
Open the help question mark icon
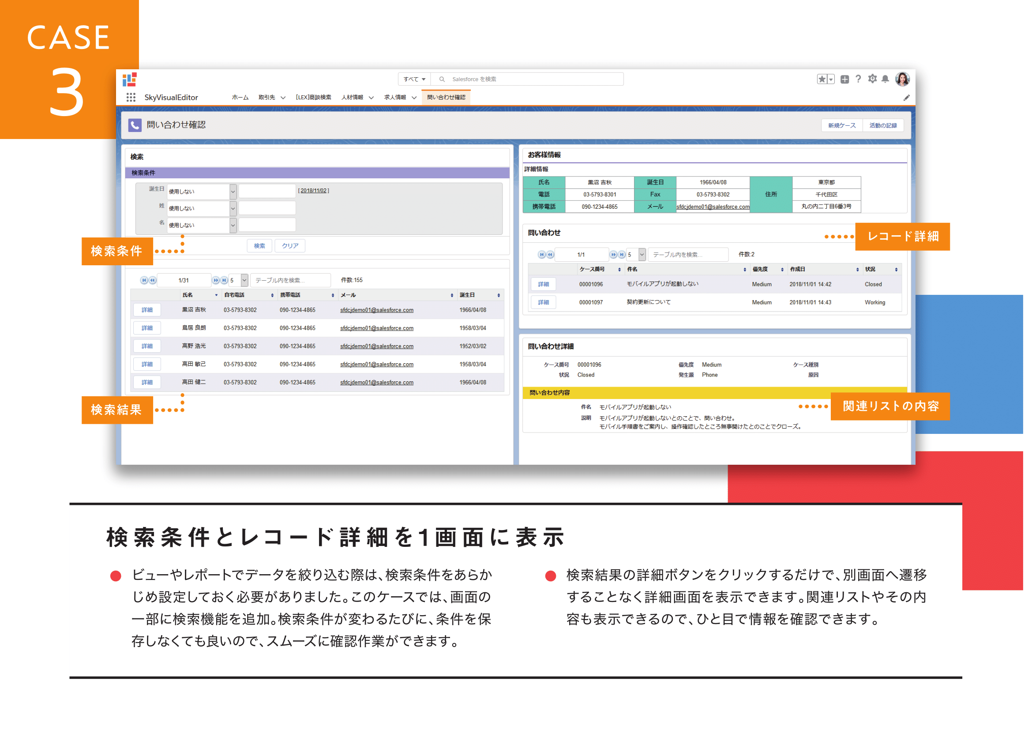click(858, 79)
